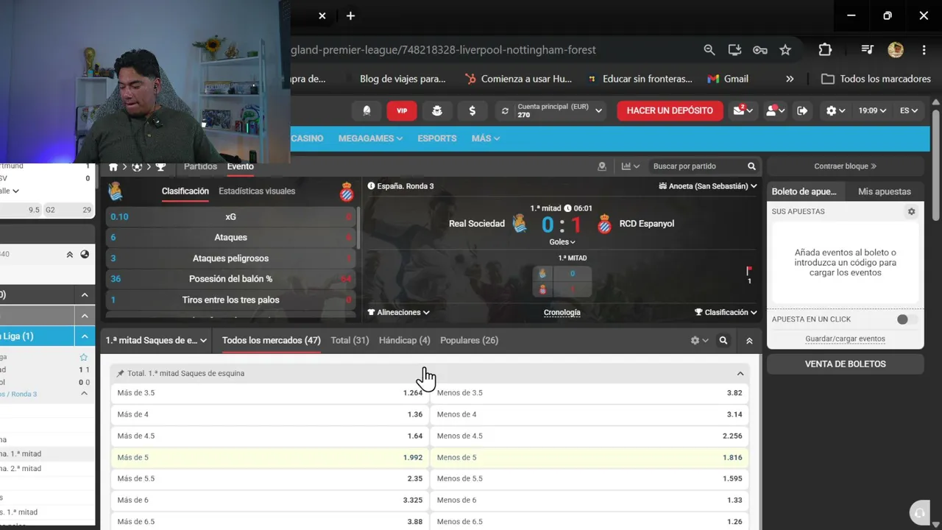Refresh the account balance
942x530 pixels.
[x=505, y=111]
